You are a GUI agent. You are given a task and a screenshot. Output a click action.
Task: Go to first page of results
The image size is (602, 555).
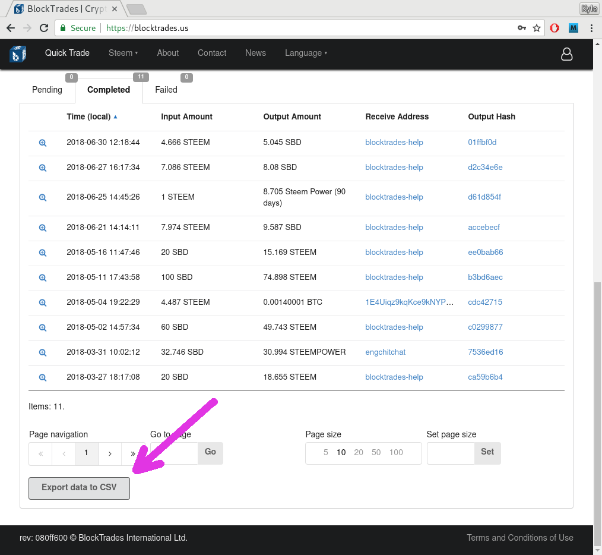[x=40, y=454]
